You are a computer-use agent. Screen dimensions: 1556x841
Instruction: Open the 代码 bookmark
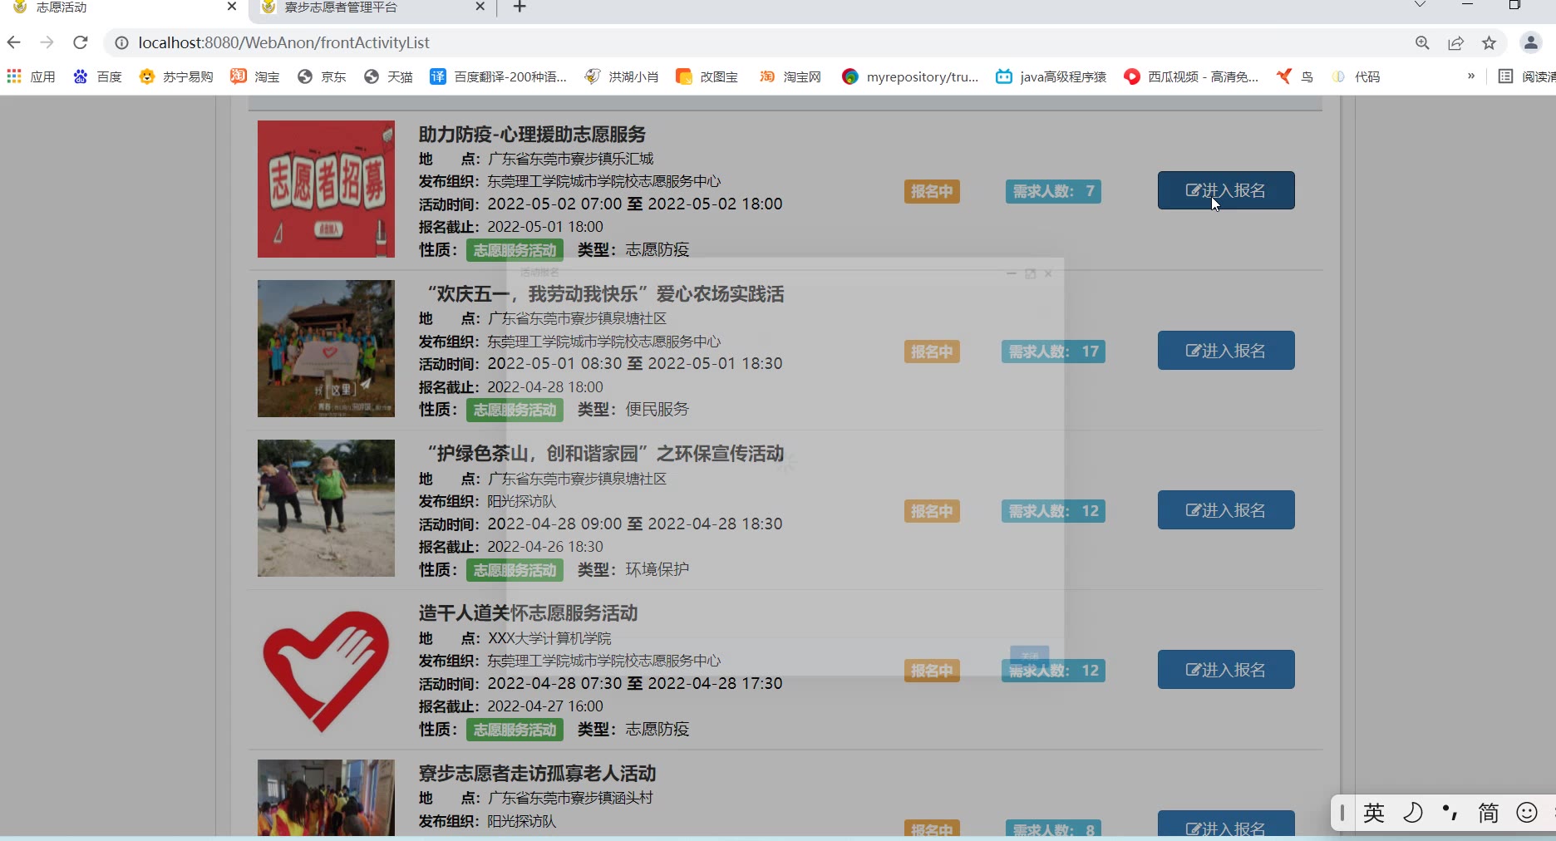coord(1356,76)
